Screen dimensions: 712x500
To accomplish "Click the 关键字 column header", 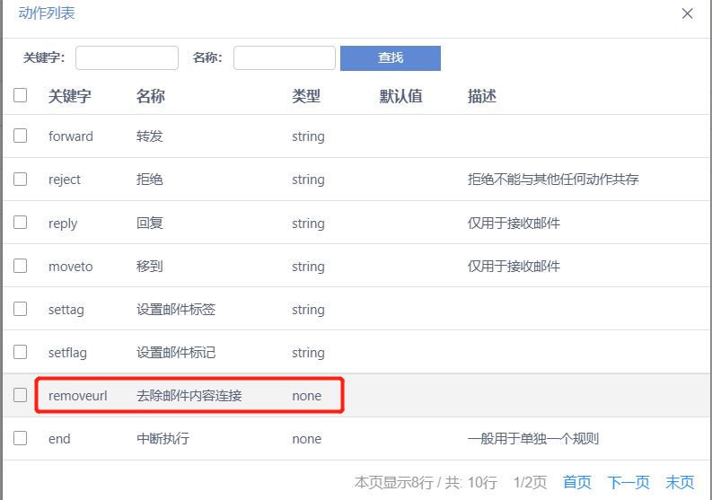I will coord(69,96).
